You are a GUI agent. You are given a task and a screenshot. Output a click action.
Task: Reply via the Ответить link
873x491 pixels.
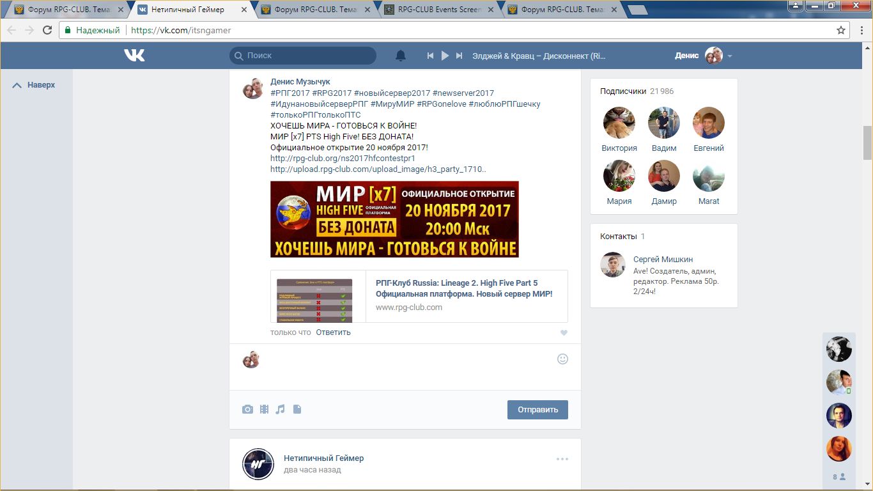333,332
